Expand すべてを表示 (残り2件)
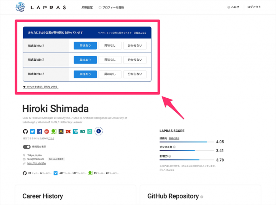 tap(40, 87)
